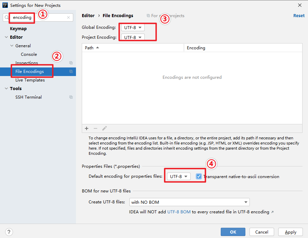Click the Path column header
Image resolution: width=308 pixels, height=238 pixels.
tap(133, 48)
